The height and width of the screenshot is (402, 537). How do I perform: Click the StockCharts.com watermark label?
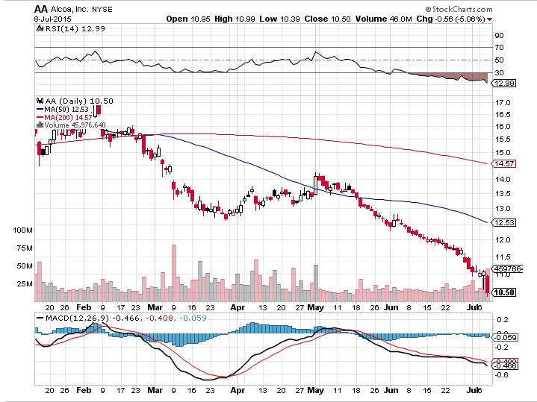459,9
